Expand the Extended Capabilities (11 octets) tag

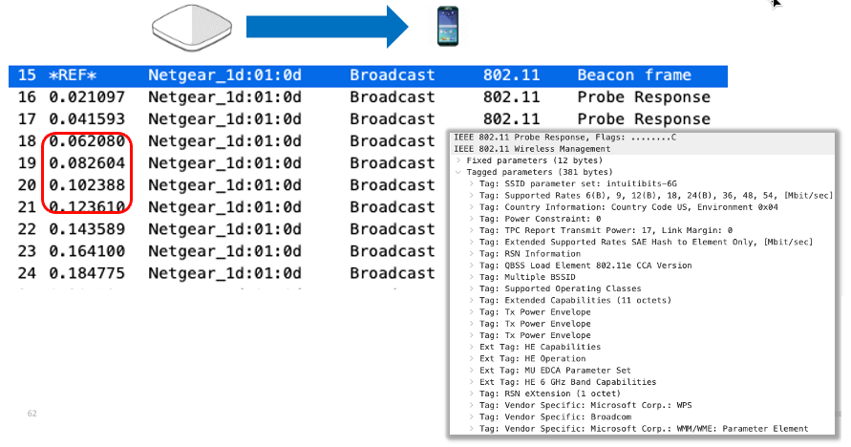472,301
